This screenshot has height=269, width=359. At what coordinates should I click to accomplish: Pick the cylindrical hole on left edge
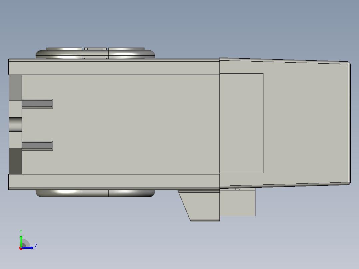tap(16, 124)
